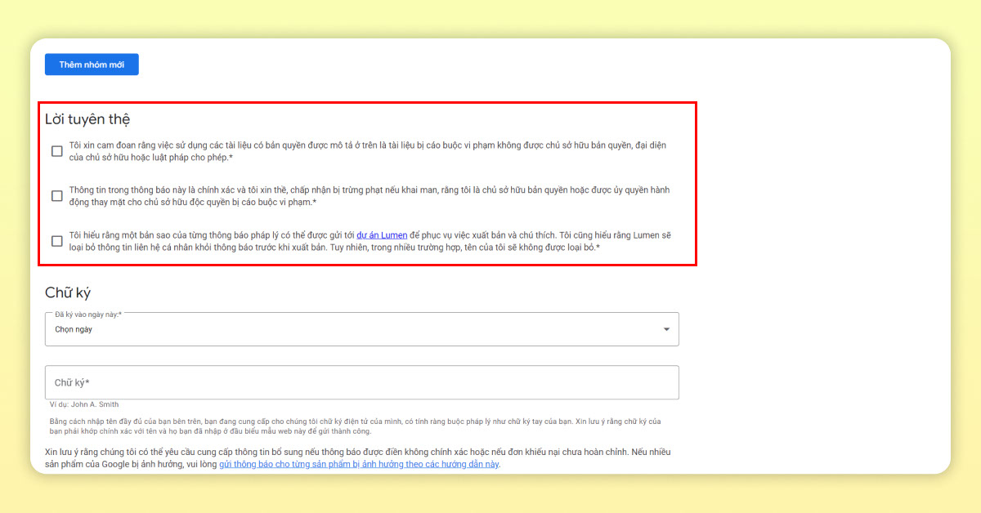The image size is (981, 513).
Task: Check the second box swearing information is accurate
Action: [x=57, y=196]
